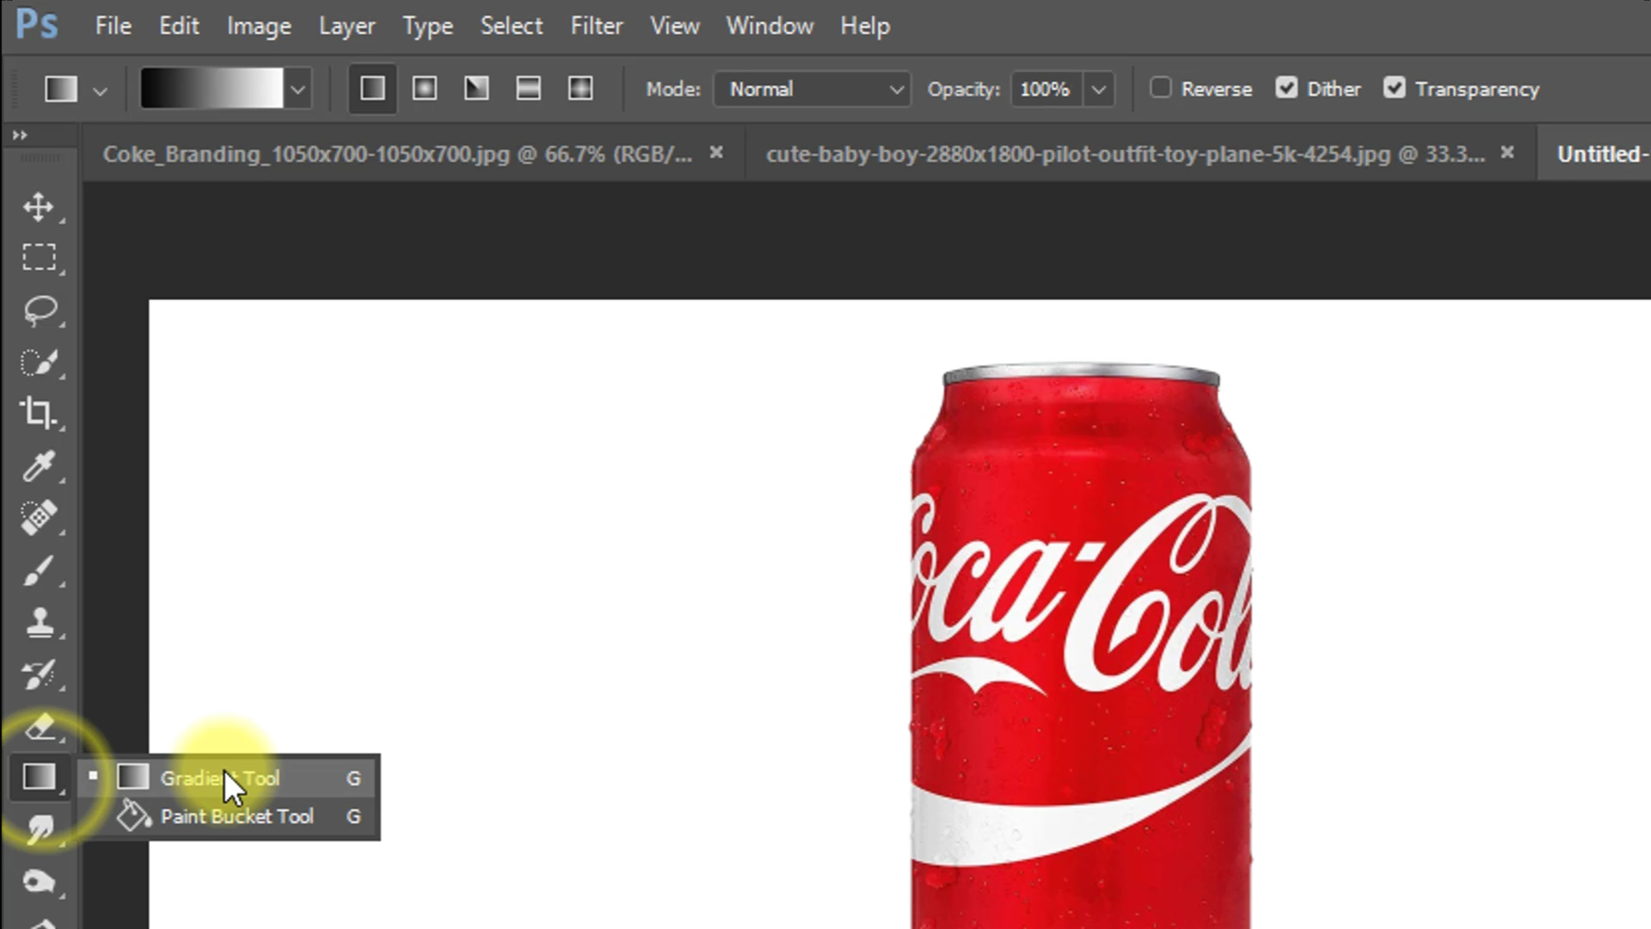This screenshot has height=929, width=1651.
Task: Open the Mode dropdown set to Normal
Action: 812,89
